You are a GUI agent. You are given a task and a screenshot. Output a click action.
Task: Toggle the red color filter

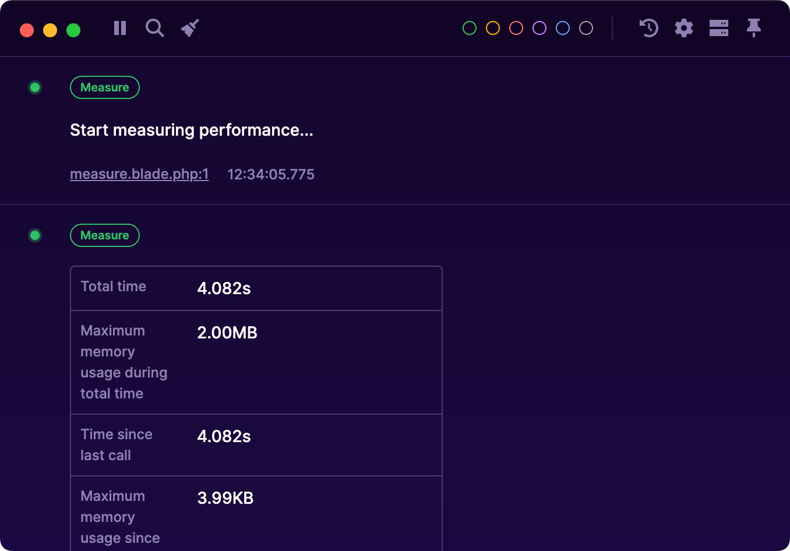pos(516,27)
